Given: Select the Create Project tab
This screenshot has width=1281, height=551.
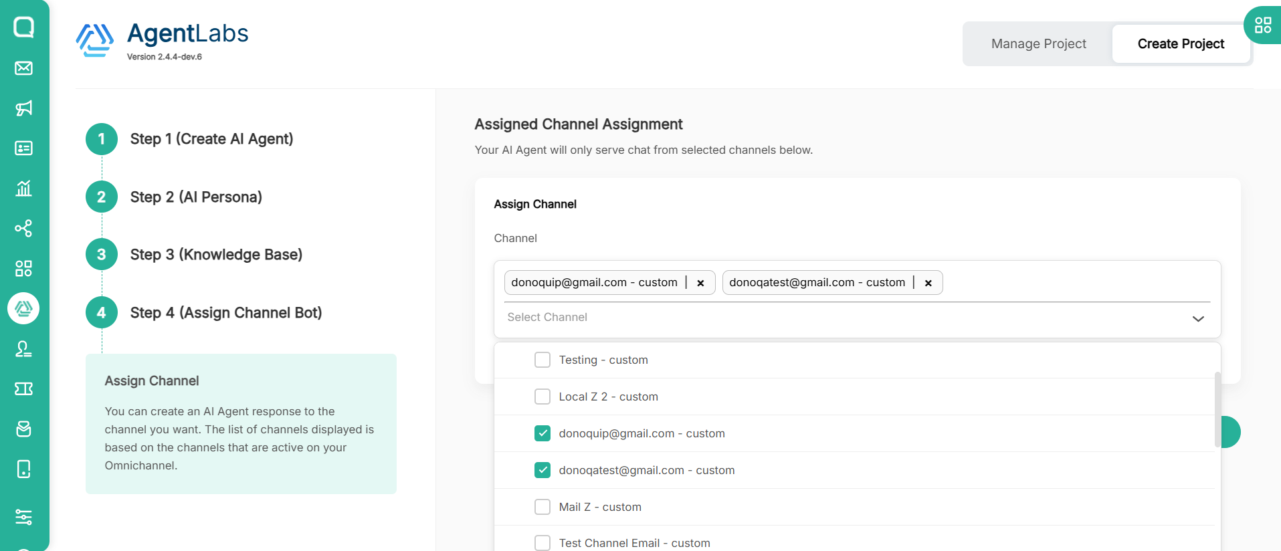Looking at the screenshot, I should coord(1181,44).
